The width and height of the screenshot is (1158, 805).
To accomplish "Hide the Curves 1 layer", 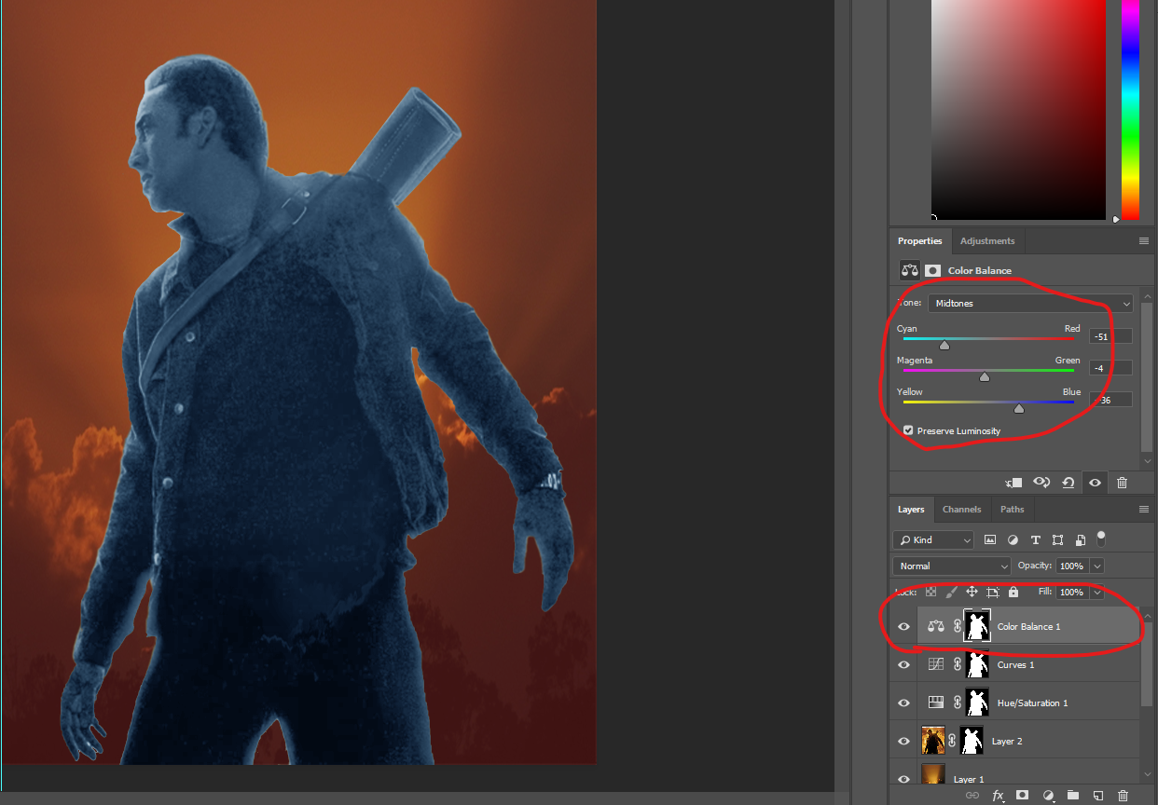I will (903, 664).
